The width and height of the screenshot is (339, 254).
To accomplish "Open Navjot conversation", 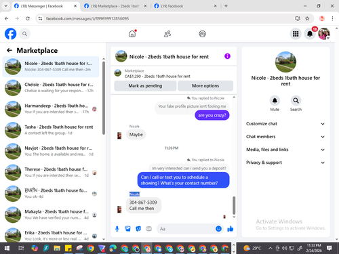I will 51,151.
